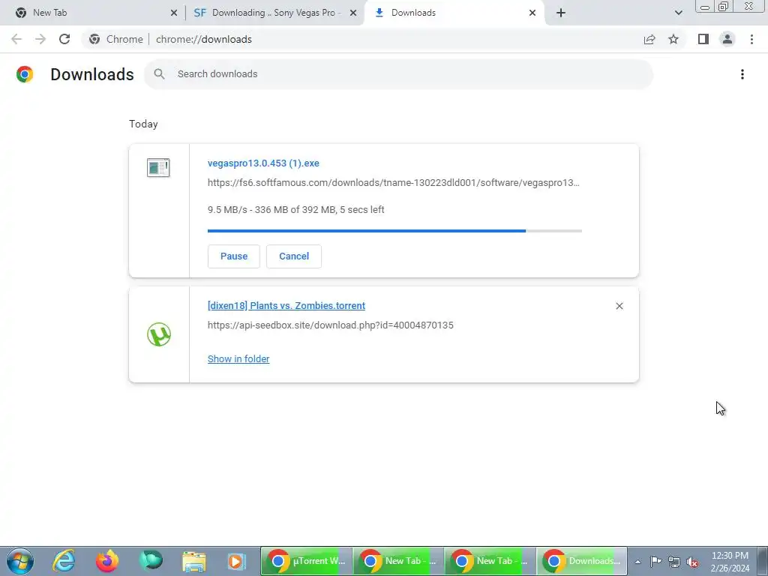Cancel the vegaspro download
Viewport: 768px width, 576px height.
[294, 256]
